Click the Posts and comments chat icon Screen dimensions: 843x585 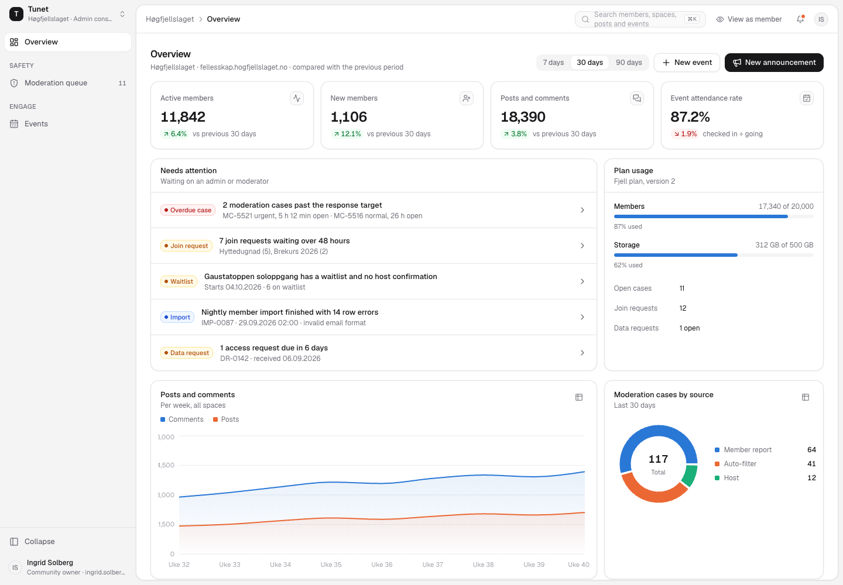tap(637, 98)
